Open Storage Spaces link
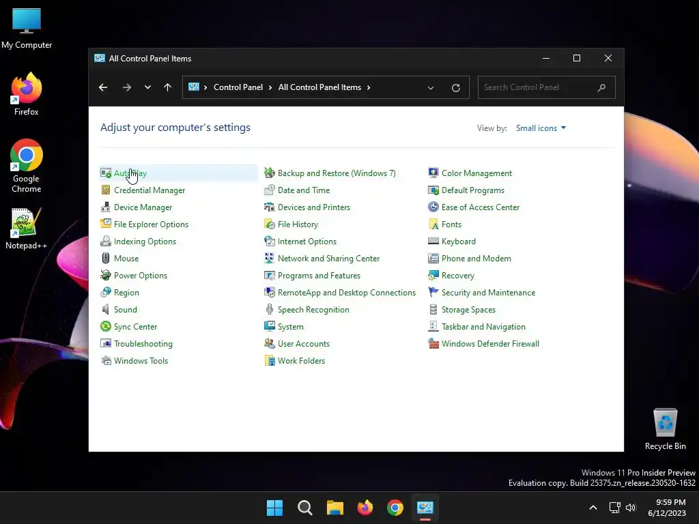 pos(468,309)
